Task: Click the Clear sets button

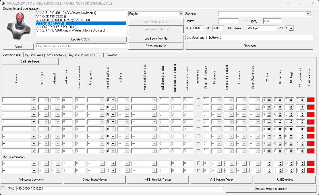Action: 250,46
